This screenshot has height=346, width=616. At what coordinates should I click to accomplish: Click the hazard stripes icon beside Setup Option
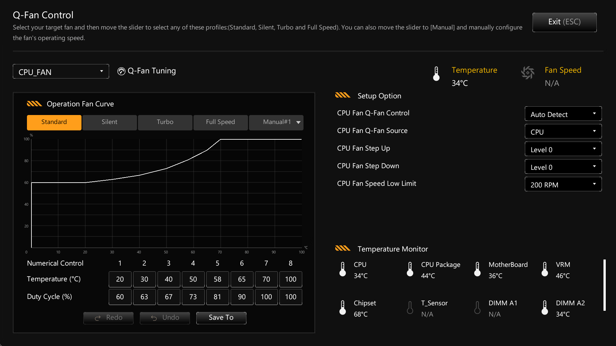[343, 95]
